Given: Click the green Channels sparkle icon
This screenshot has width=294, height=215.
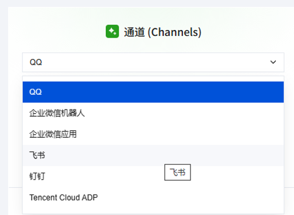Looking at the screenshot, I should click(112, 31).
